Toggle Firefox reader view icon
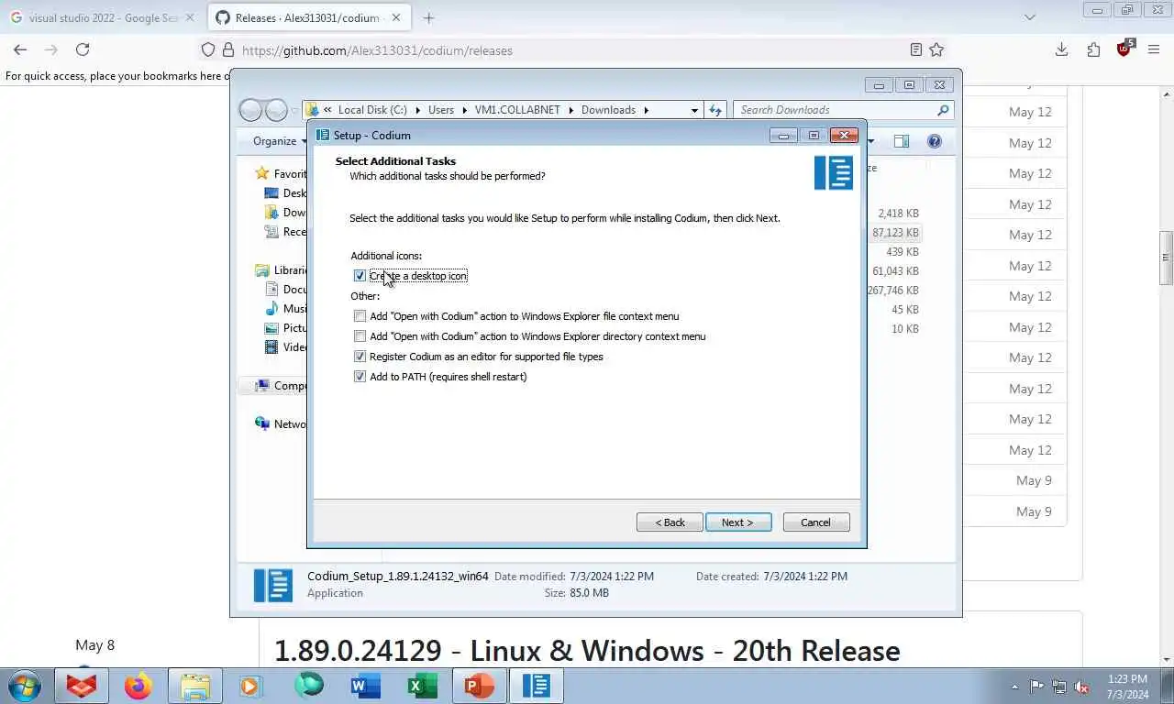Image resolution: width=1174 pixels, height=704 pixels. [x=915, y=49]
